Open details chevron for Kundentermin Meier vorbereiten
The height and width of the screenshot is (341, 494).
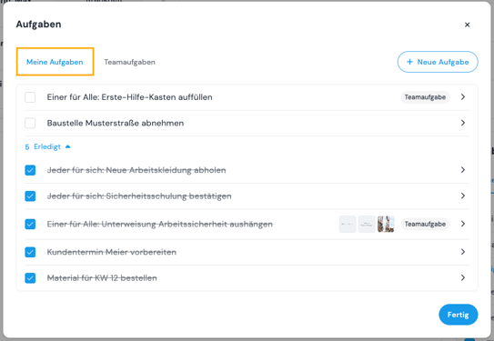pyautogui.click(x=463, y=252)
